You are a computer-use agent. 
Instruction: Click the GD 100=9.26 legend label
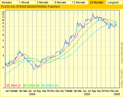coord(31,85)
